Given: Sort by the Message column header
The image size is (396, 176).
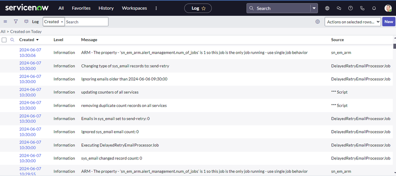Looking at the screenshot, I should 89,40.
